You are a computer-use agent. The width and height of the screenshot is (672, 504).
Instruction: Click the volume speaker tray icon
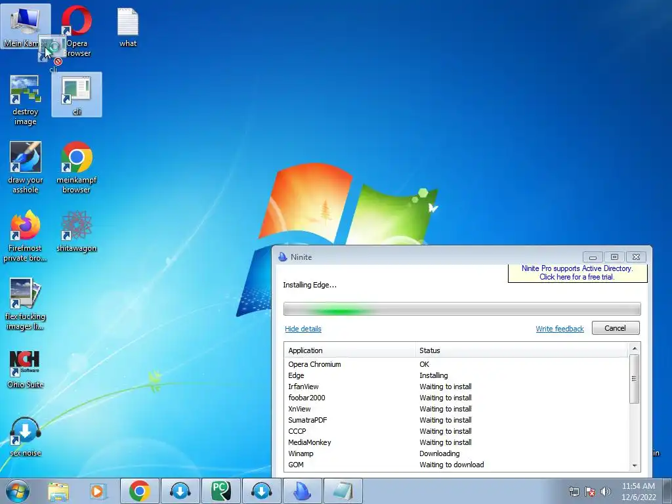click(x=606, y=492)
